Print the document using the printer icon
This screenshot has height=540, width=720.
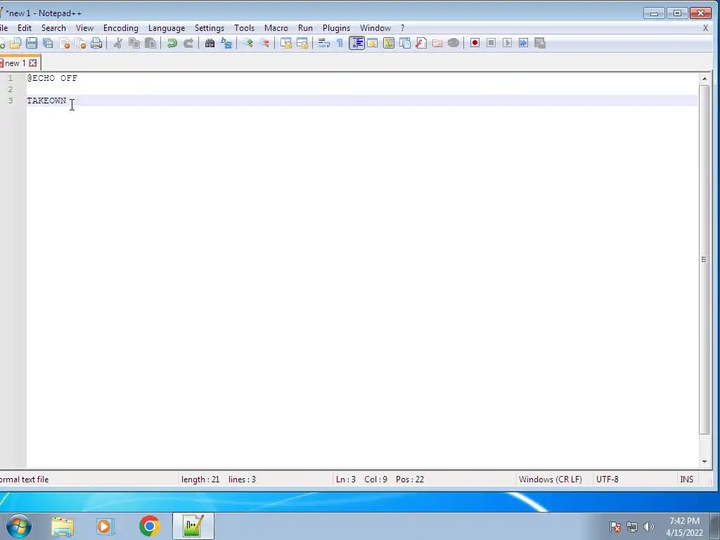tap(96, 43)
